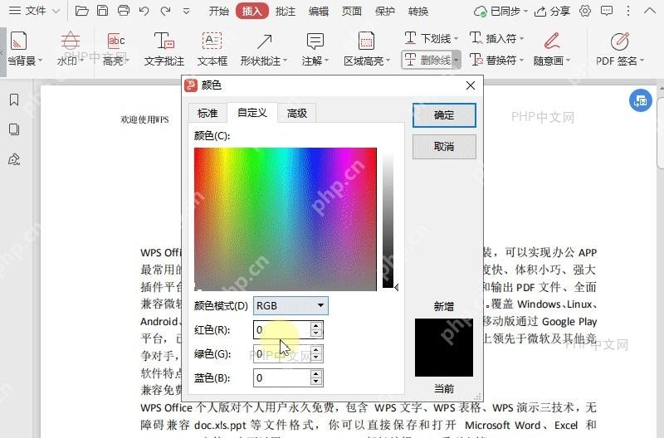Open the bookmark panel in sidebar

point(14,100)
